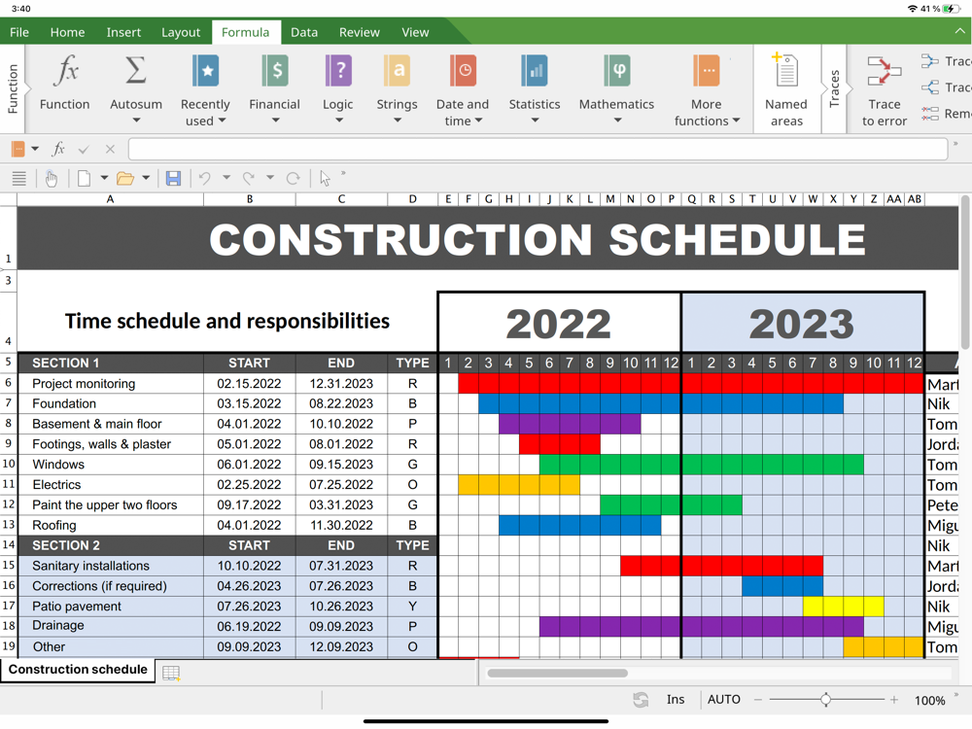This screenshot has width=972, height=729.
Task: Switch to the Data tab
Action: click(304, 32)
